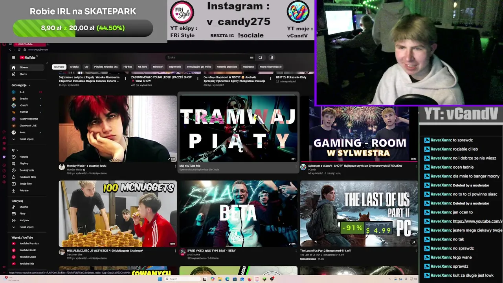The height and width of the screenshot is (283, 503).
Task: Select Nowe rekomendacje chip
Action: (271, 67)
